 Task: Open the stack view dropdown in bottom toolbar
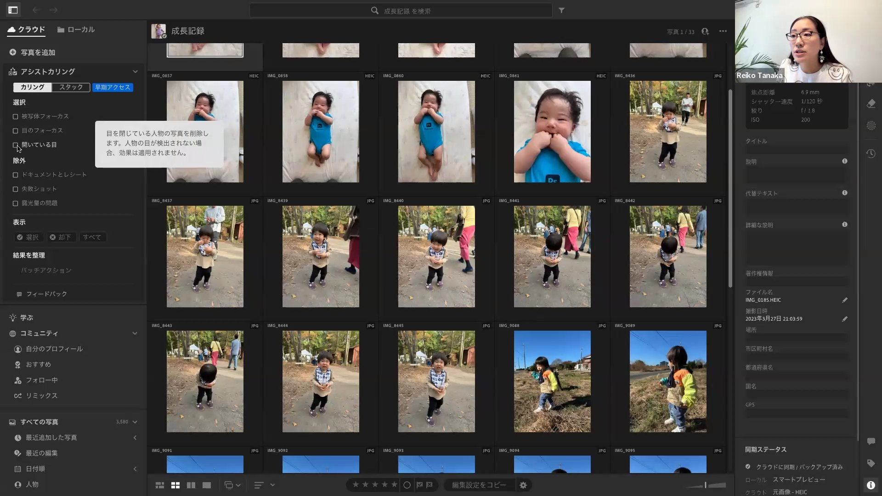tap(232, 485)
